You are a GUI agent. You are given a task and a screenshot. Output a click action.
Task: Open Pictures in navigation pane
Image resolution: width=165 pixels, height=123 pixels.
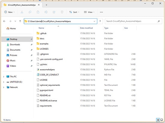coord(13,55)
